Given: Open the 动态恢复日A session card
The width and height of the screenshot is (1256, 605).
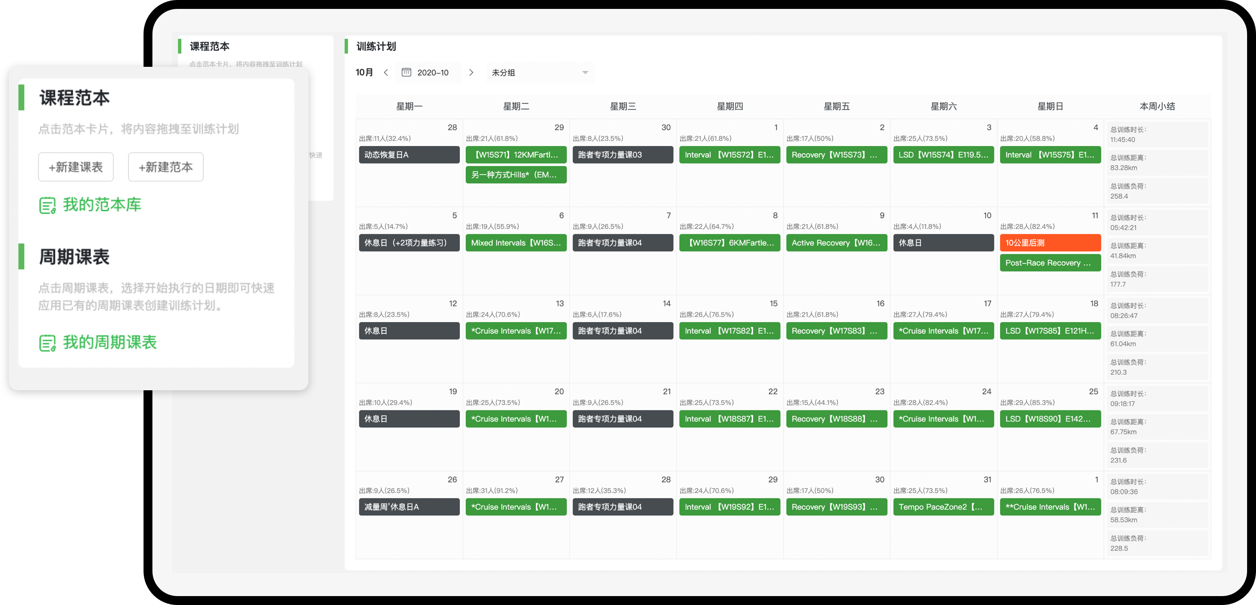Looking at the screenshot, I should (409, 155).
